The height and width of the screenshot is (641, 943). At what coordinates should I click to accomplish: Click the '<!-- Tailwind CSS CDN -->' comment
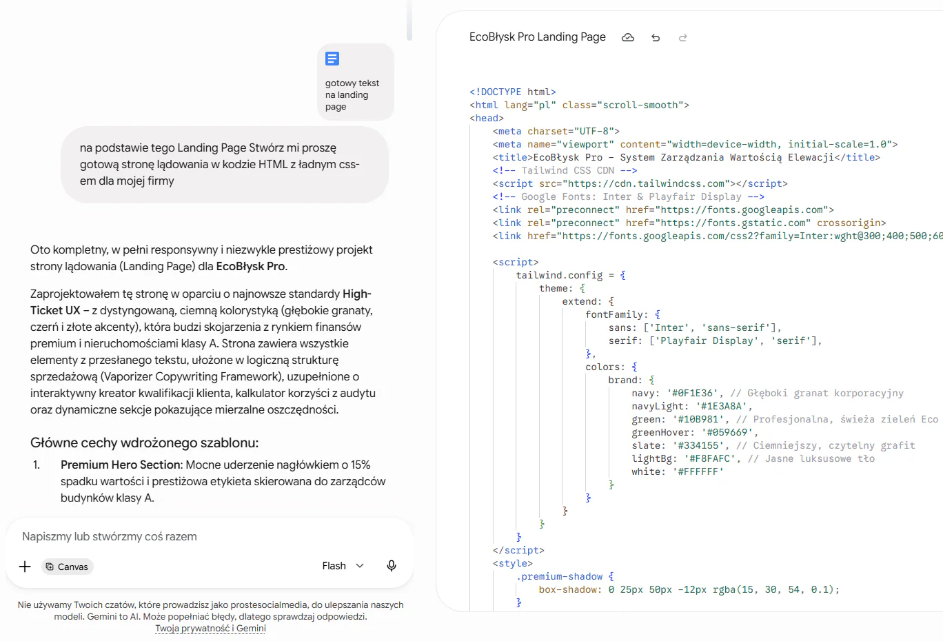click(565, 170)
